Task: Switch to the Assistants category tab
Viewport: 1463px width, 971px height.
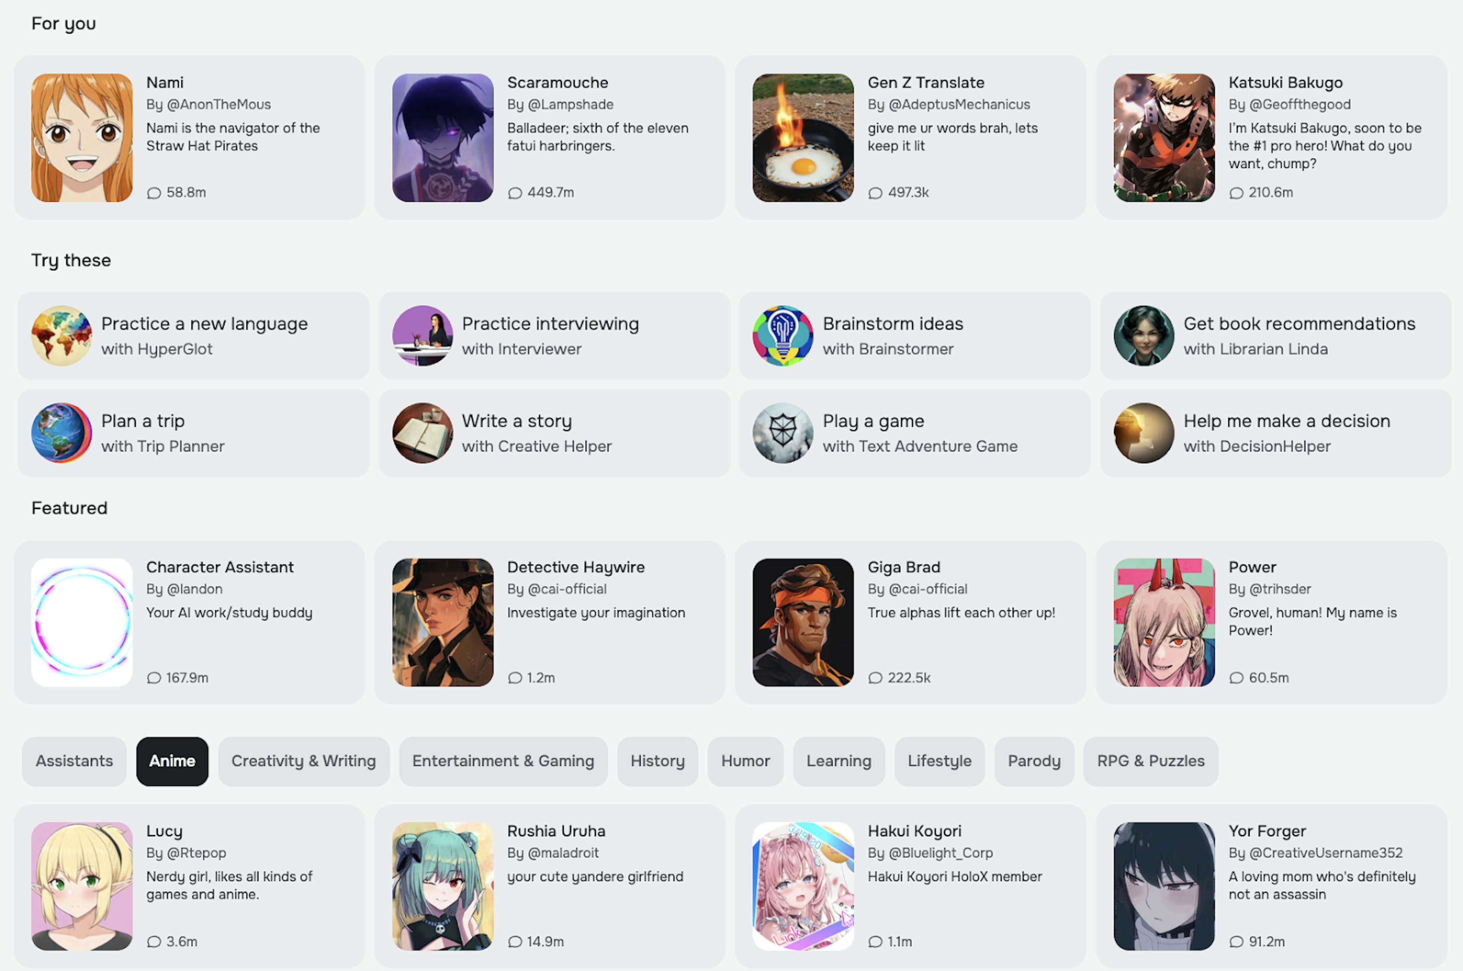Action: coord(74,761)
